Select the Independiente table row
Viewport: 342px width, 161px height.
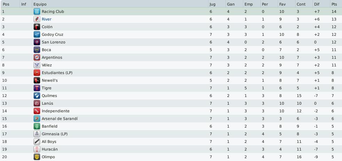(x=171, y=111)
